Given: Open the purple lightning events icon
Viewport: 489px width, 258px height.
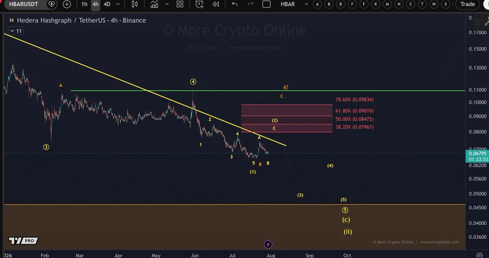Looking at the screenshot, I should [x=268, y=245].
